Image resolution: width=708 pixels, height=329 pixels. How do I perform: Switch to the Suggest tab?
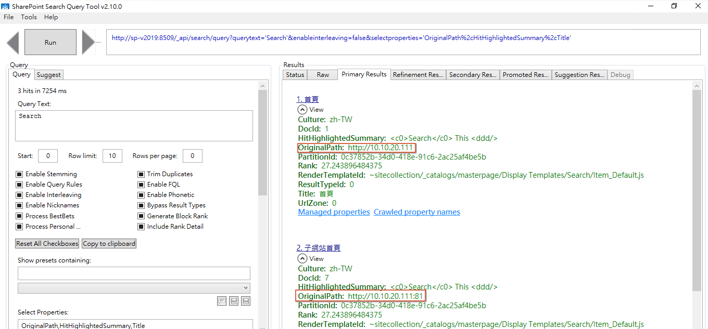click(x=49, y=75)
